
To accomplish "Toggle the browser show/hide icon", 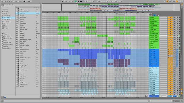I will point(2,4).
